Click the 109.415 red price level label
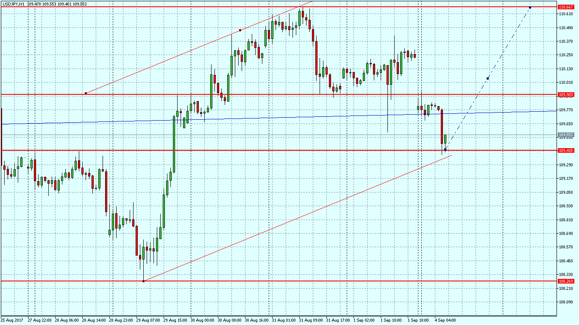Screen dimensions: 579x325 click(x=566, y=151)
